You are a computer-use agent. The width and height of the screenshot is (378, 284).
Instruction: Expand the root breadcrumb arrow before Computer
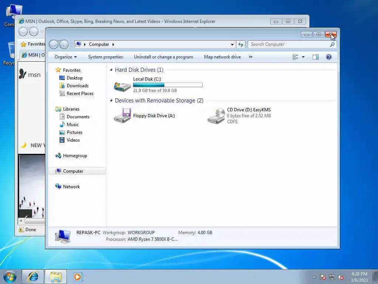(x=85, y=44)
